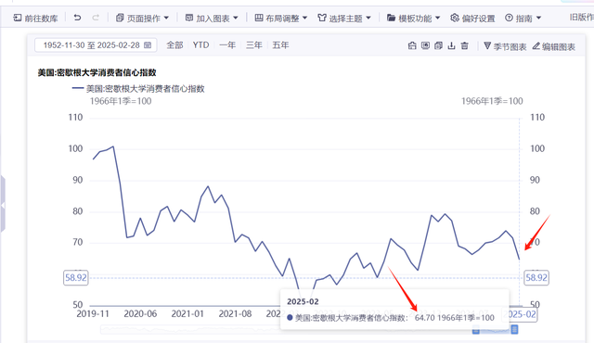The height and width of the screenshot is (343, 594).
Task: Select the YTD time range
Action: coord(200,45)
